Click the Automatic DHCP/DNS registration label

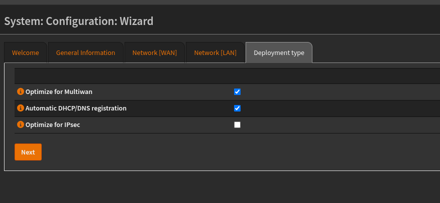click(x=76, y=108)
